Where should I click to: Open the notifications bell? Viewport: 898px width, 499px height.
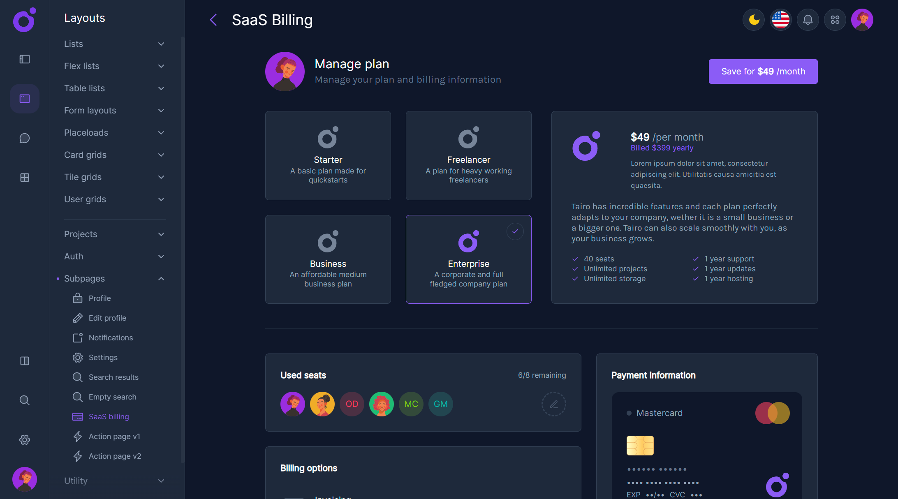pyautogui.click(x=808, y=19)
